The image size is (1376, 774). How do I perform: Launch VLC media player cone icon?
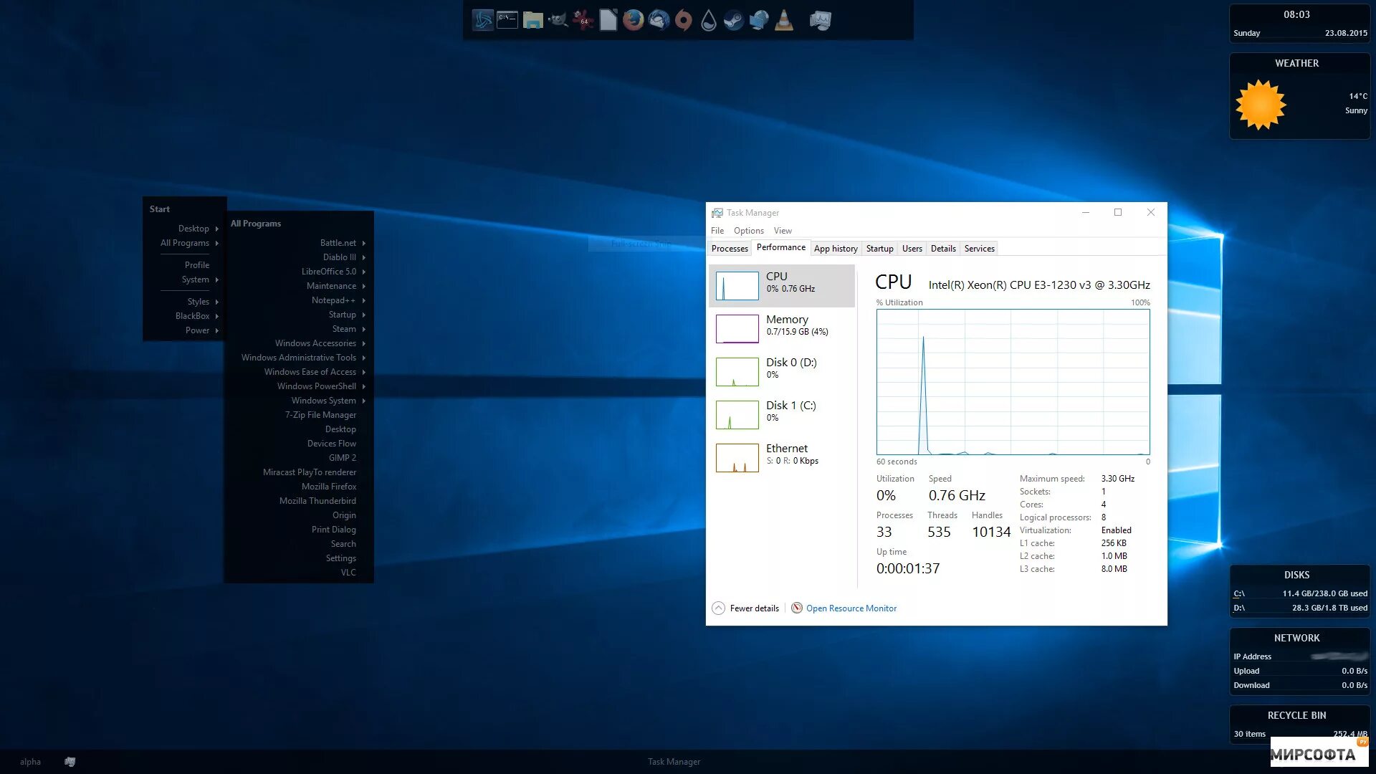[784, 20]
